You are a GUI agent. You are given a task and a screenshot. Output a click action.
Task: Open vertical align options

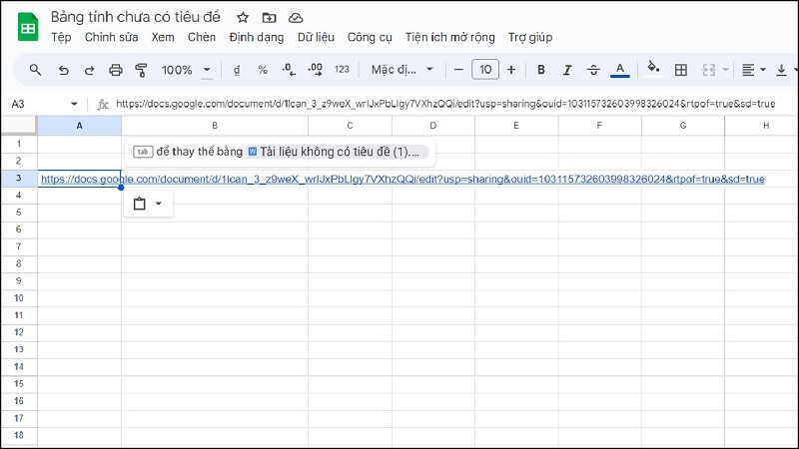point(781,70)
